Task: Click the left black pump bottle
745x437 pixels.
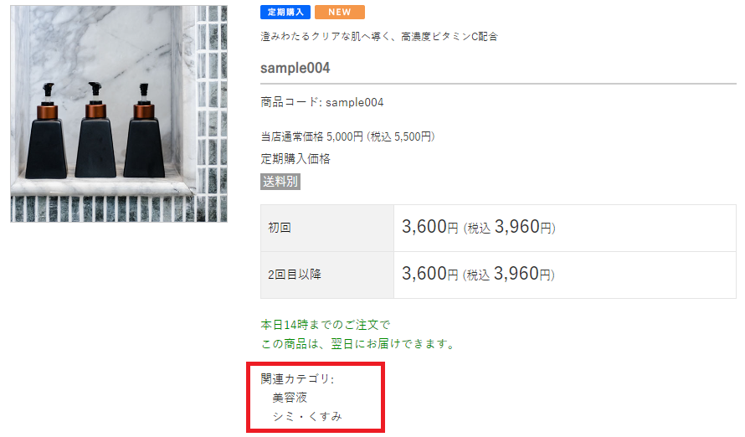Action: (x=46, y=131)
